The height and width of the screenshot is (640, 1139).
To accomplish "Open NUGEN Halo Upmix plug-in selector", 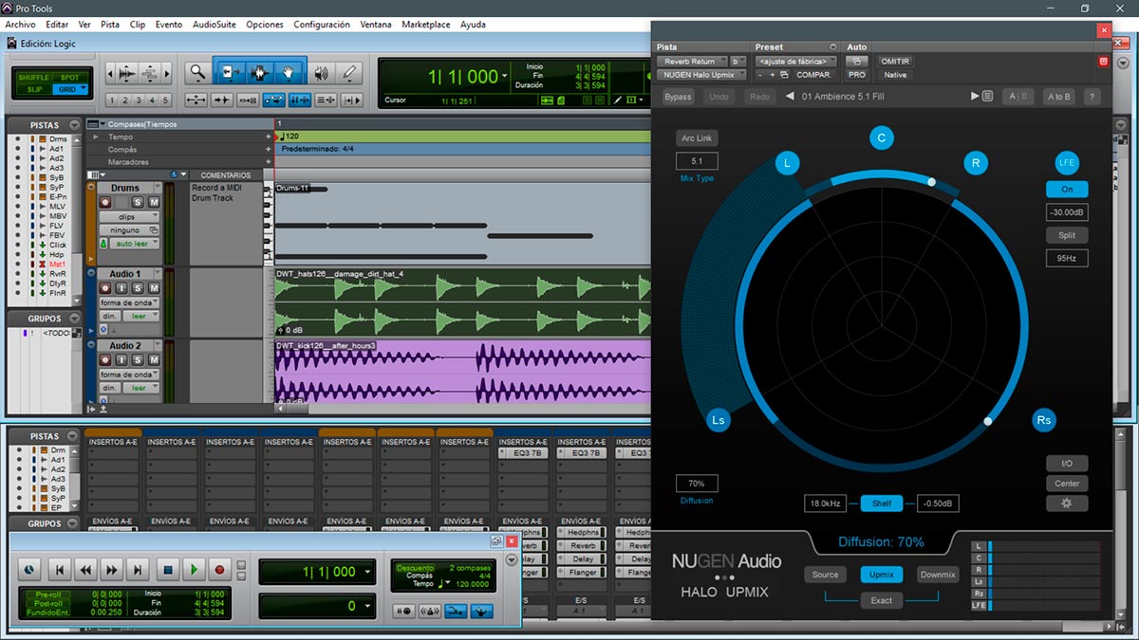I will (x=700, y=75).
